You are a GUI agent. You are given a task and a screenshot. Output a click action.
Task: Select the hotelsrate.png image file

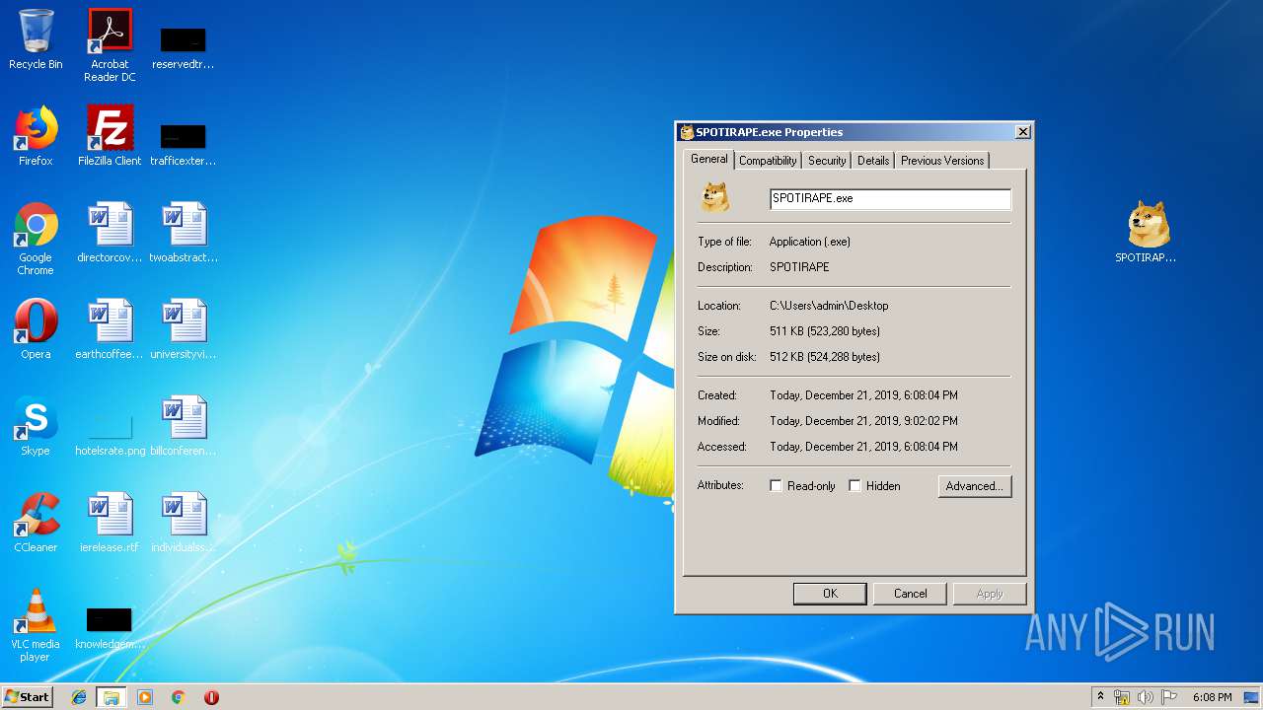click(110, 435)
